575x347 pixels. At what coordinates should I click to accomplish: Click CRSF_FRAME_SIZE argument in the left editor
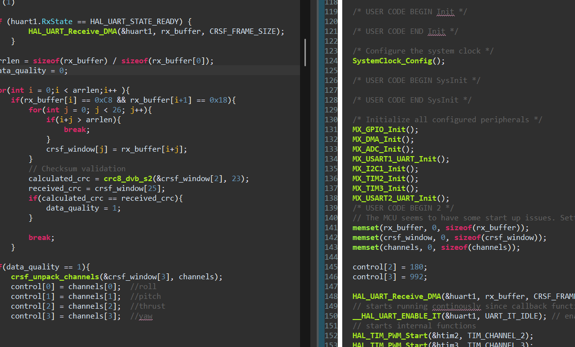(243, 31)
